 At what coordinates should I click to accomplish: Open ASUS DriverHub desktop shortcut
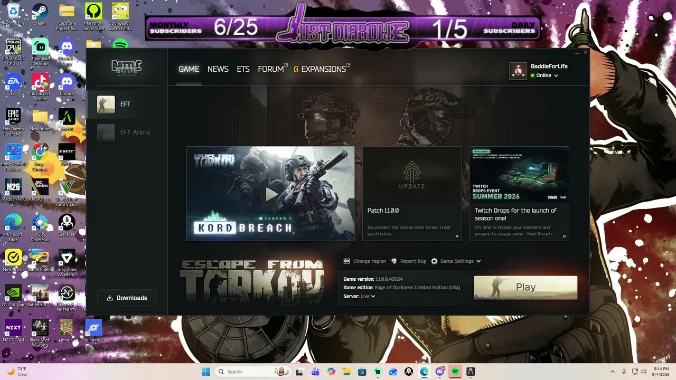click(40, 228)
